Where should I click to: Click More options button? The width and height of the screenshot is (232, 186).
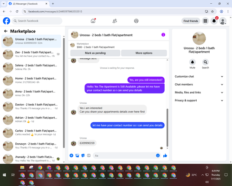144,53
